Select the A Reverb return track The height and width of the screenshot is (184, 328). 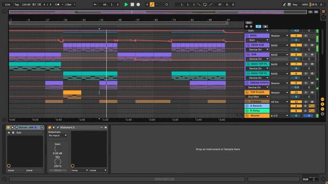click(257, 106)
